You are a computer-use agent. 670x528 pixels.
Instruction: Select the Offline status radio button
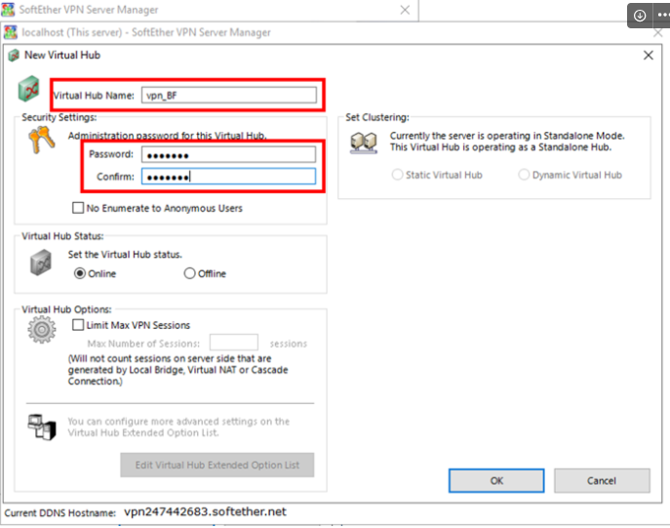tap(190, 273)
